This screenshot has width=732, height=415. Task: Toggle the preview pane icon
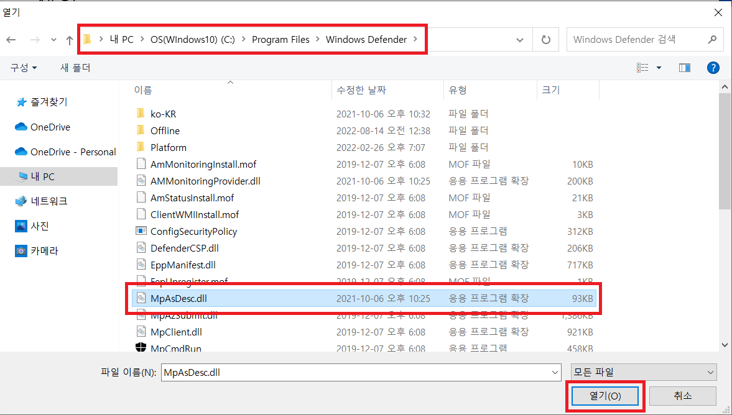click(684, 68)
